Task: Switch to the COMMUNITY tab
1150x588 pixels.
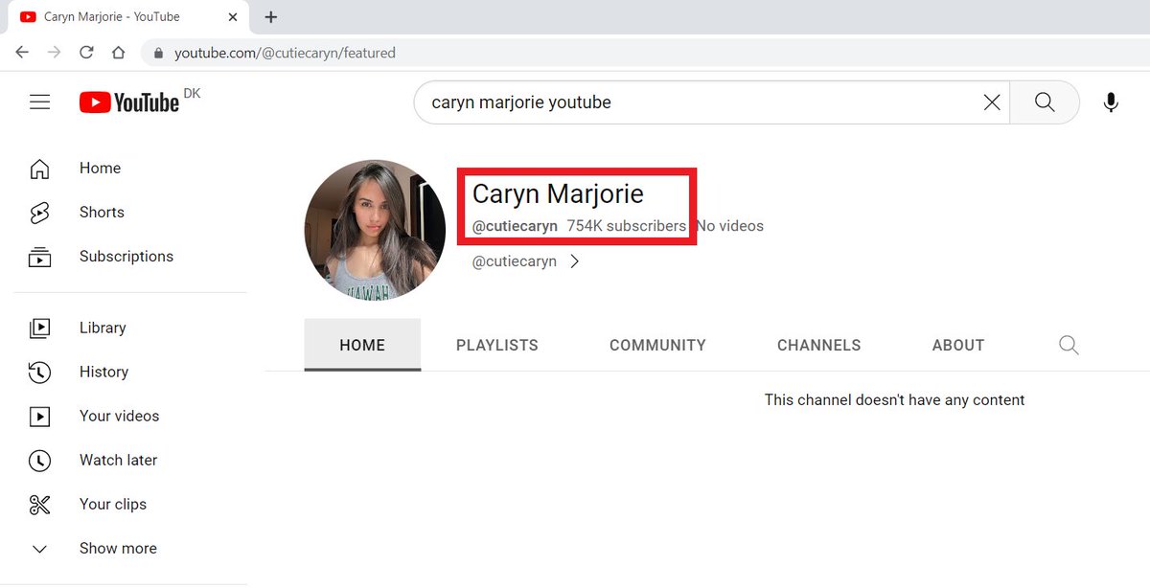Action: click(657, 345)
